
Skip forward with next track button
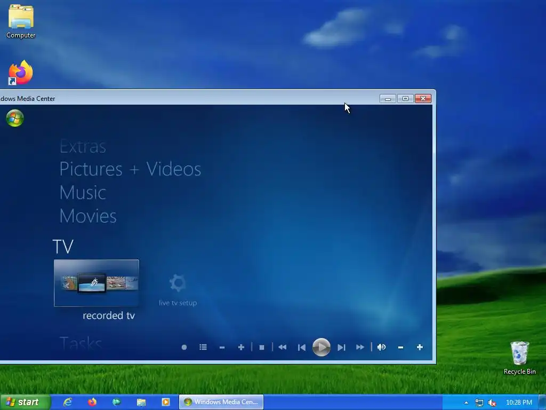click(x=341, y=348)
